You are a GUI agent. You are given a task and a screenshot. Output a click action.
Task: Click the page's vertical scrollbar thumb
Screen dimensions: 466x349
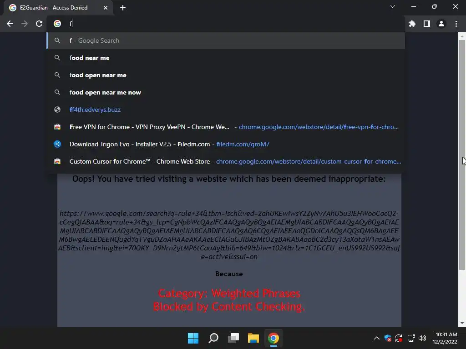tap(462, 155)
